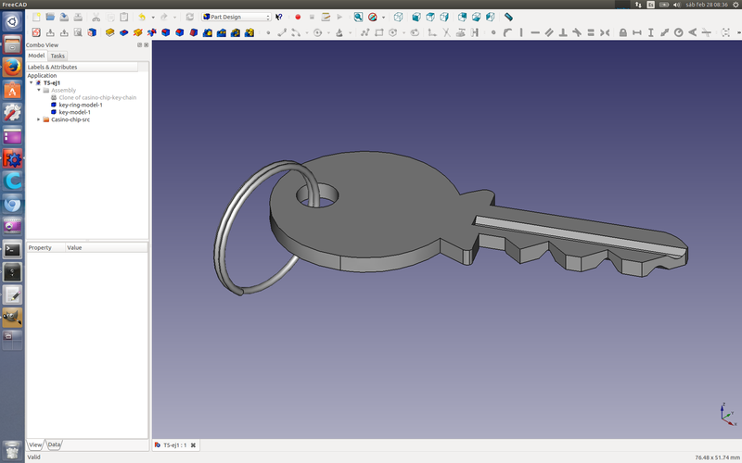The height and width of the screenshot is (463, 742).
Task: Click the Measure distance ruler icon
Action: pyautogui.click(x=508, y=17)
